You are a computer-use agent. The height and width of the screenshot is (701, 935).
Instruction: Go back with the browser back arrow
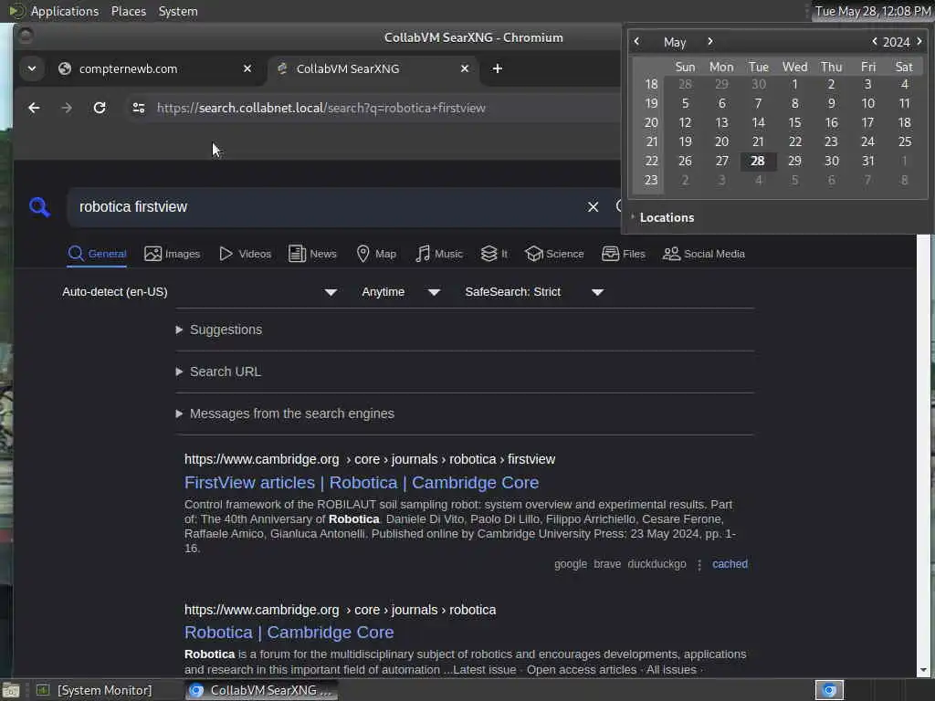click(34, 108)
